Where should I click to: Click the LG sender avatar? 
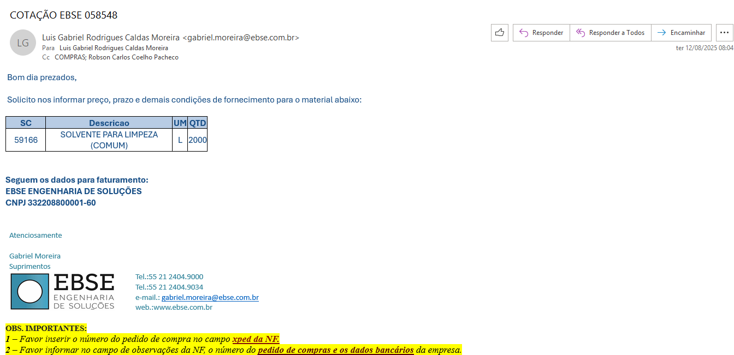[x=23, y=43]
